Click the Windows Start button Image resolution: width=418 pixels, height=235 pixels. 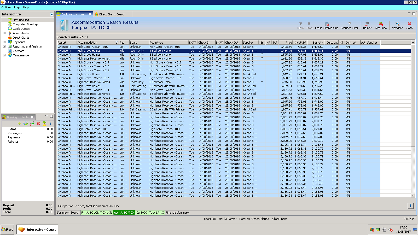[x=7, y=230]
